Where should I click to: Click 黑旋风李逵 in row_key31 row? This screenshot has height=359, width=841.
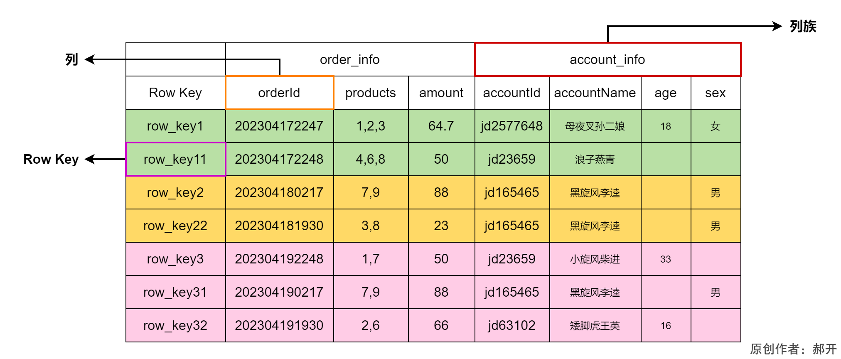(595, 292)
